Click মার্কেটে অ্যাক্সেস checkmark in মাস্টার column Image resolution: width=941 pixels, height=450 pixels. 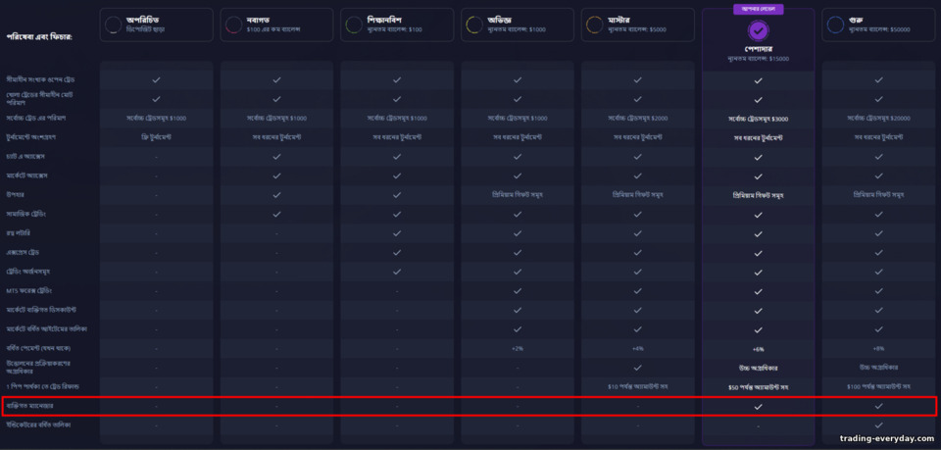pyautogui.click(x=638, y=175)
